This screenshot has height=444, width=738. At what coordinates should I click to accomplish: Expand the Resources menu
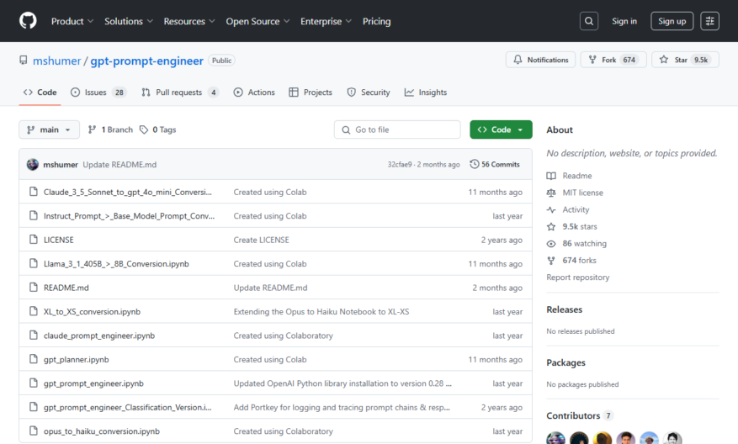click(189, 21)
